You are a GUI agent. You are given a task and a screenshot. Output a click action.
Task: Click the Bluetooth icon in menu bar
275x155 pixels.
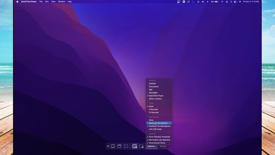pos(208,2)
